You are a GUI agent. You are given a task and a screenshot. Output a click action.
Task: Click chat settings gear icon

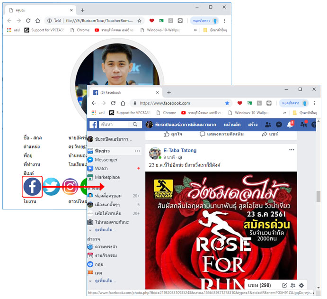pyautogui.click(x=301, y=285)
